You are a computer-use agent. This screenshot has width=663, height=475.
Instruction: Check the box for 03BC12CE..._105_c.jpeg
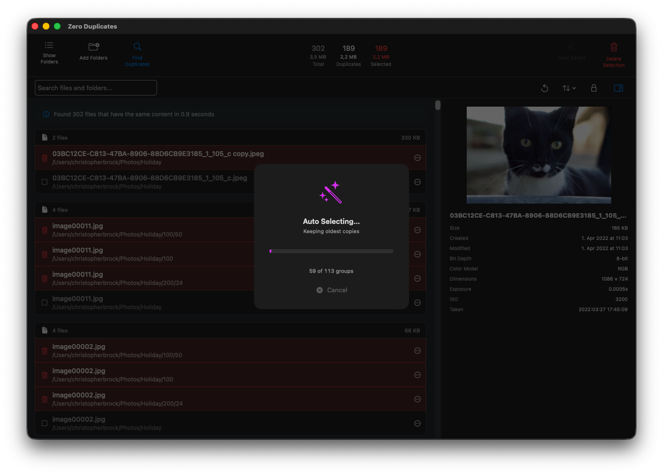(45, 182)
